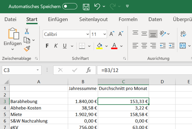Viewport: 192px width, 129px height.
Task: Open the Daten ribbon tab
Action: point(155,19)
